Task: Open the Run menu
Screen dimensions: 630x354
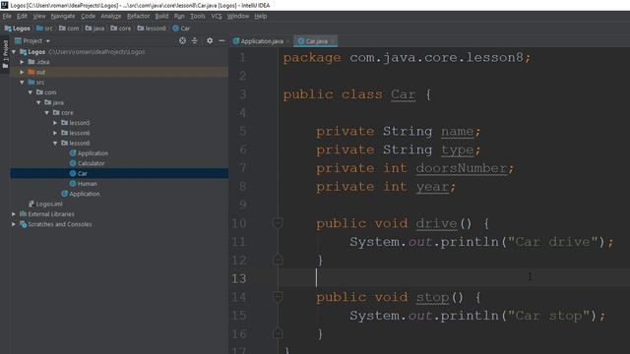Action: tap(179, 16)
